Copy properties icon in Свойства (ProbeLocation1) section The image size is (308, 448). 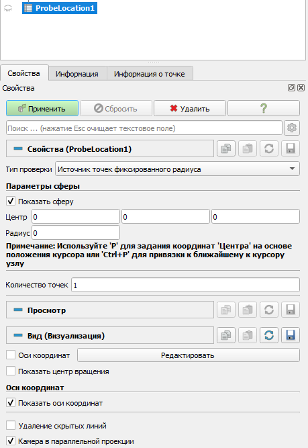coord(226,148)
